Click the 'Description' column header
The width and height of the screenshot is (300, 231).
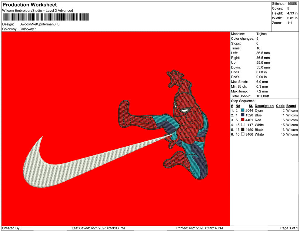pyautogui.click(x=264, y=105)
